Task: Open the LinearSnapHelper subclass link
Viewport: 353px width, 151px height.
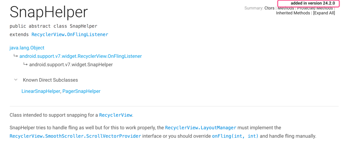Action: 41,91
